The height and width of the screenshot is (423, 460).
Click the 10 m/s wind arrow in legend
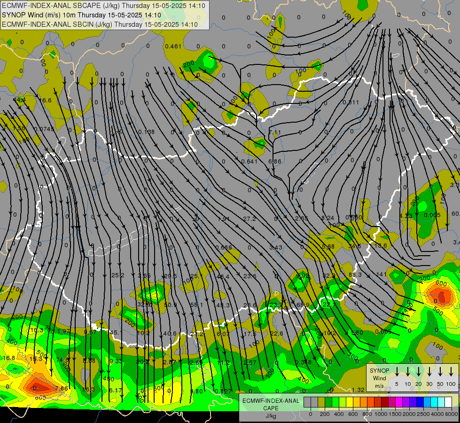(x=408, y=372)
